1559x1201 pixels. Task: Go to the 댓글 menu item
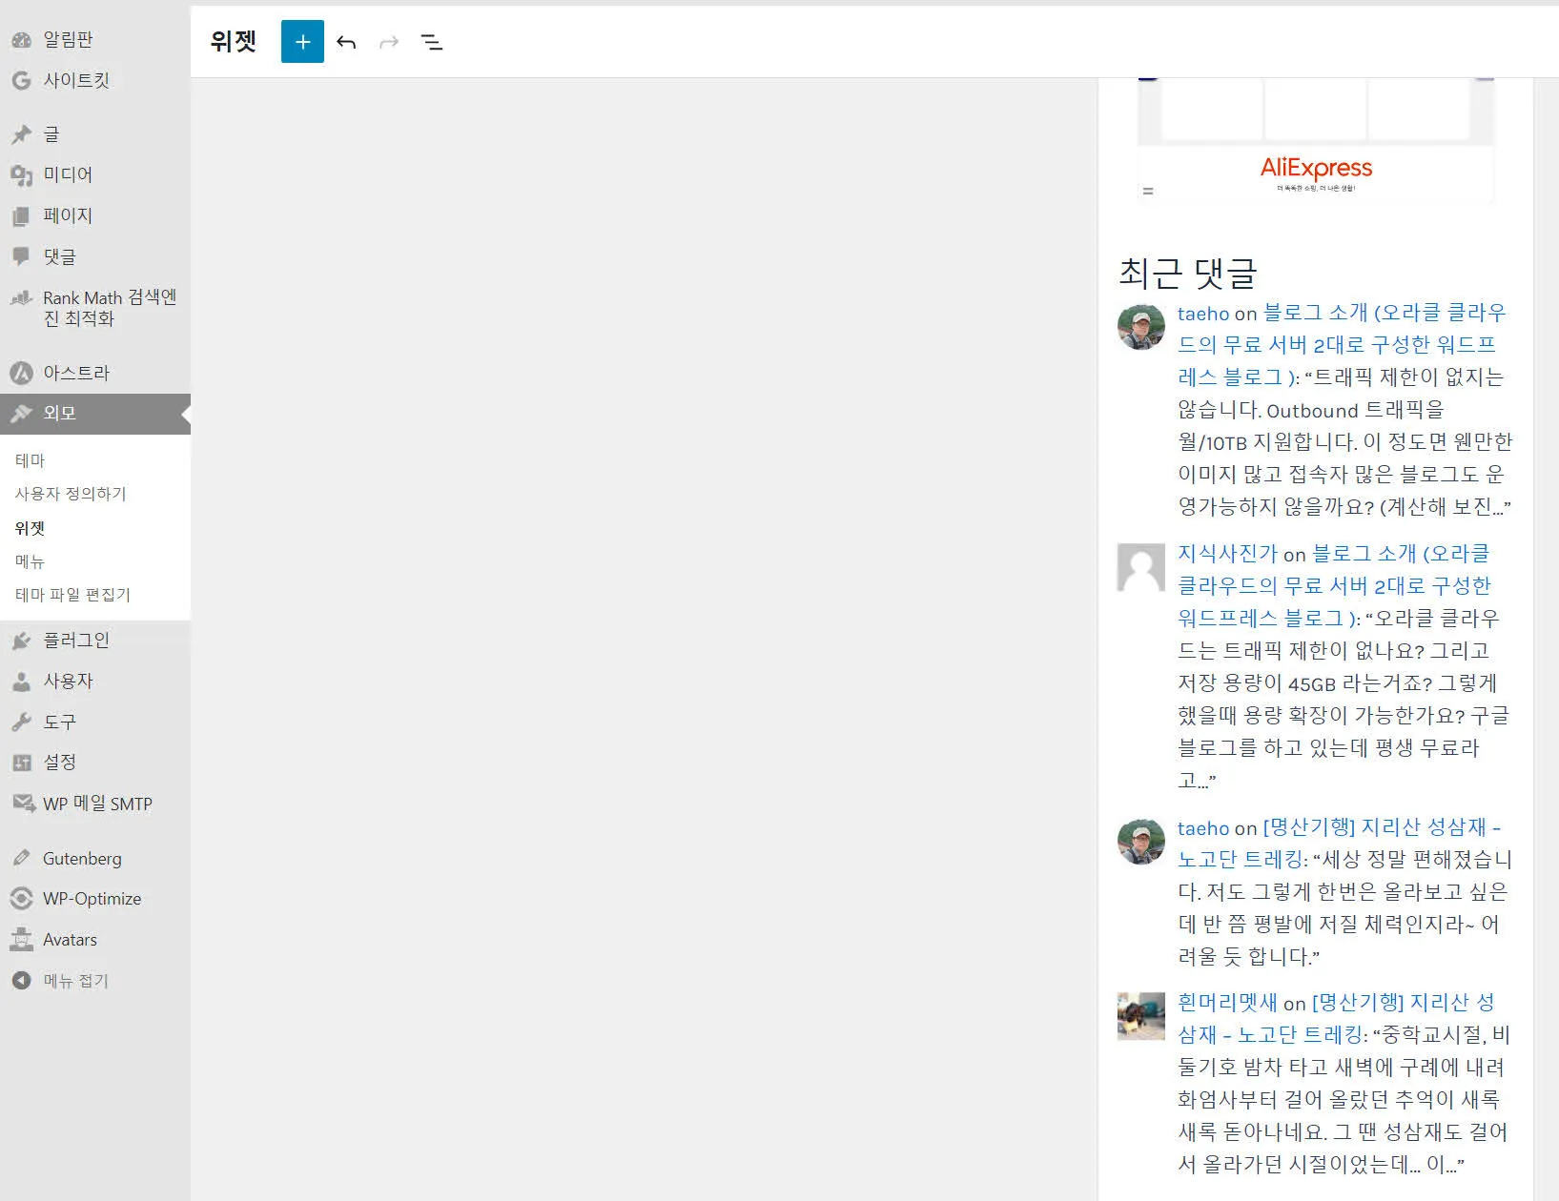coord(60,256)
